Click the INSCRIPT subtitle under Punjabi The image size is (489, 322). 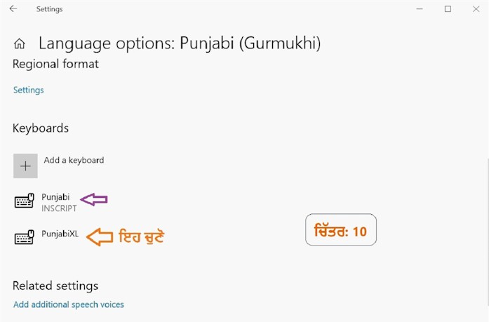point(59,208)
